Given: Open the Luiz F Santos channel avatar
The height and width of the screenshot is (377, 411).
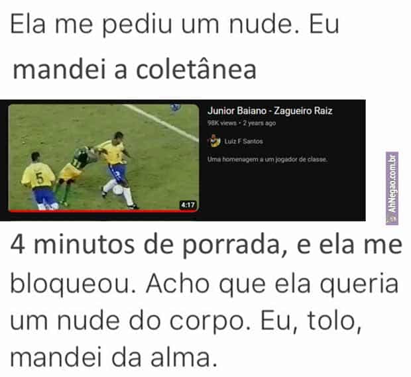Looking at the screenshot, I should click(x=215, y=141).
